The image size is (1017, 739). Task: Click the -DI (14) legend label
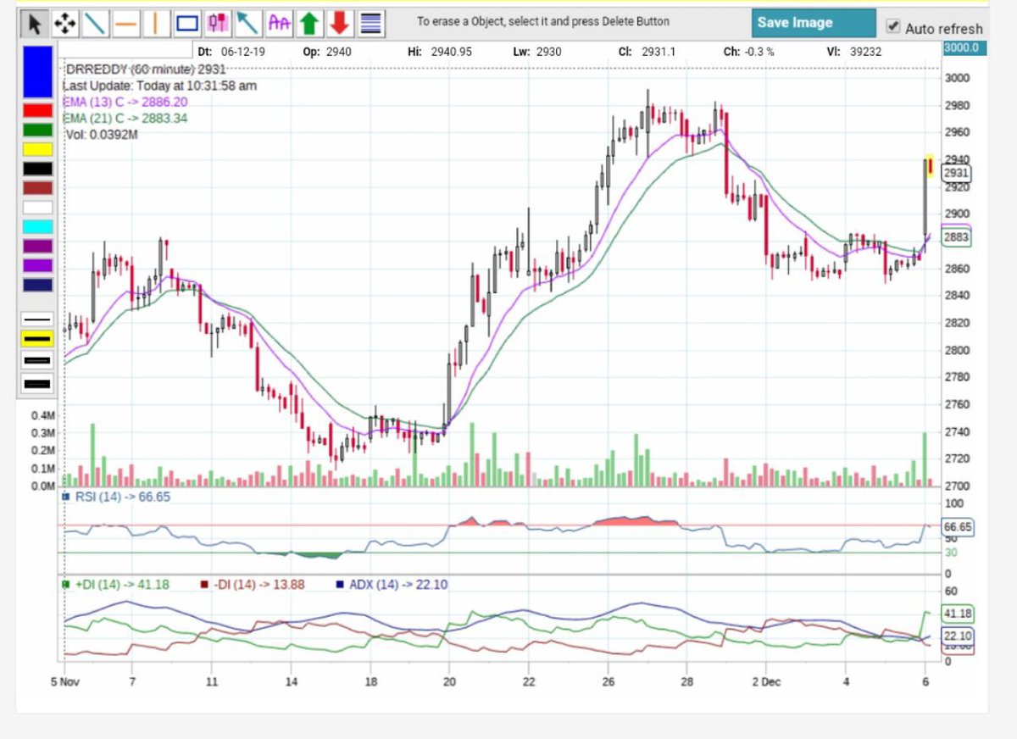(252, 585)
